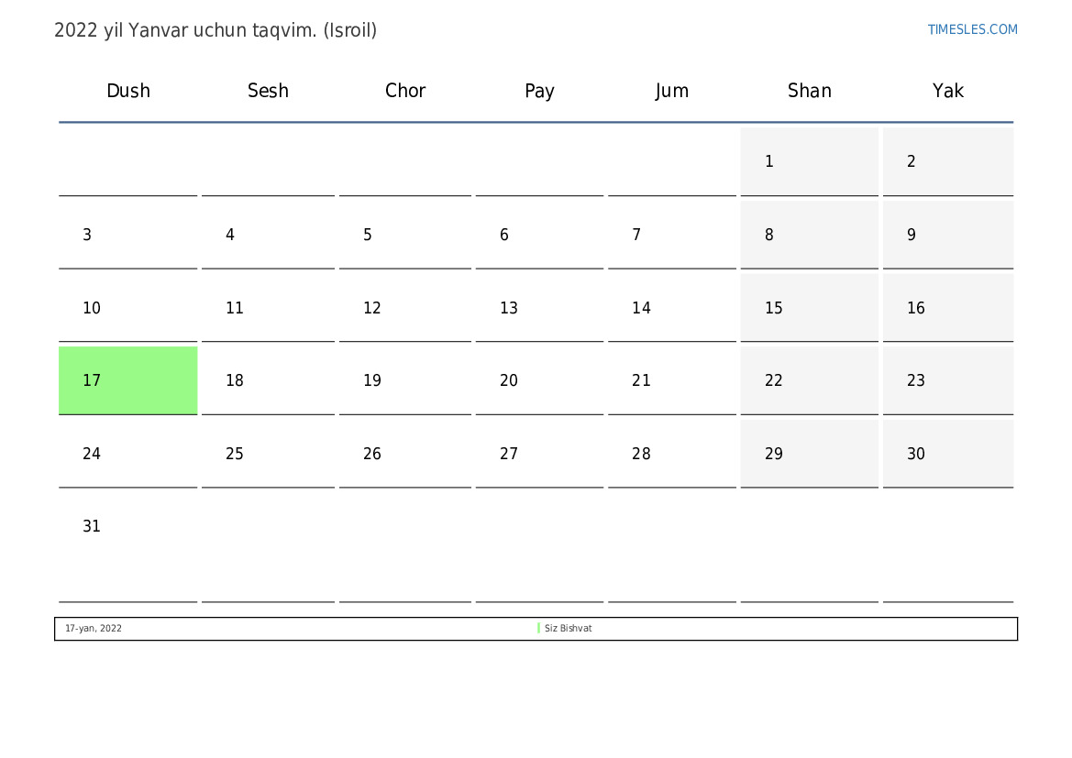This screenshot has height=758, width=1072.
Task: Select day 4 in the calendar
Action: pos(268,235)
